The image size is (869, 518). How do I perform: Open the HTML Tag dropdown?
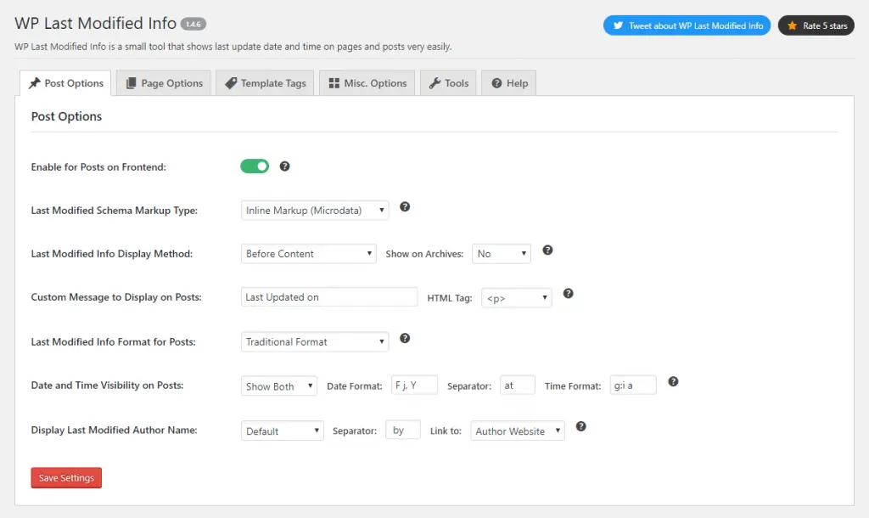(517, 298)
